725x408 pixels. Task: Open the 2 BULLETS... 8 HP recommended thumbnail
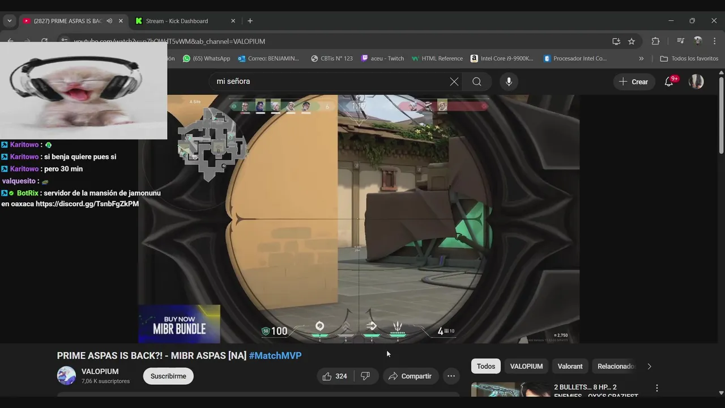[x=510, y=390]
